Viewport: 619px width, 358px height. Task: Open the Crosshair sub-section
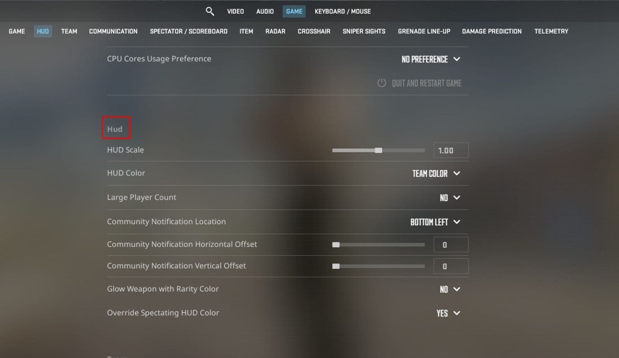(x=314, y=31)
